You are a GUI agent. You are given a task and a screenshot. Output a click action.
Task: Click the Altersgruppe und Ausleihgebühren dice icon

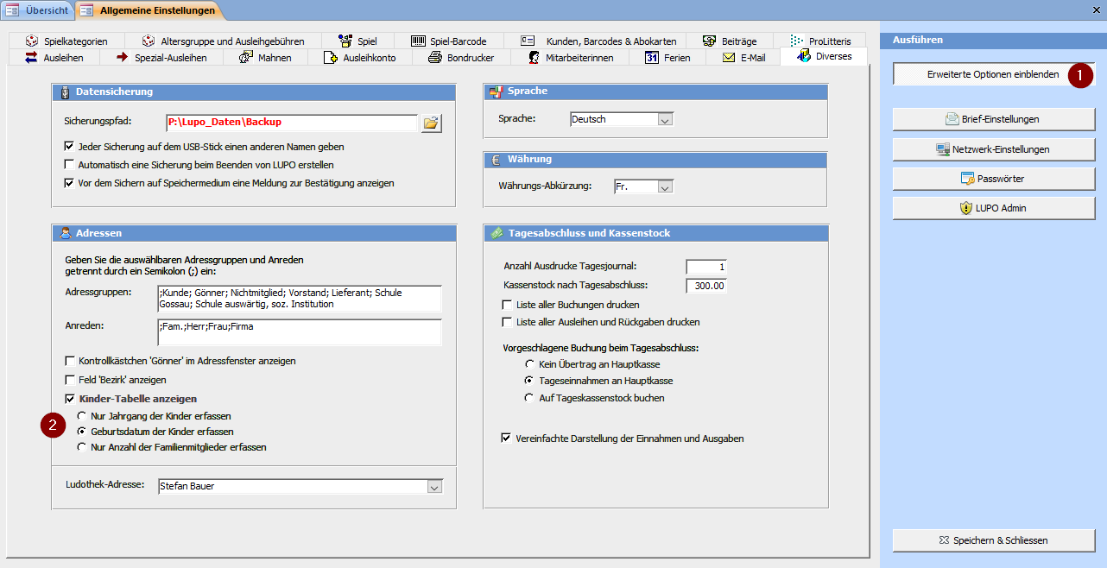(x=149, y=41)
